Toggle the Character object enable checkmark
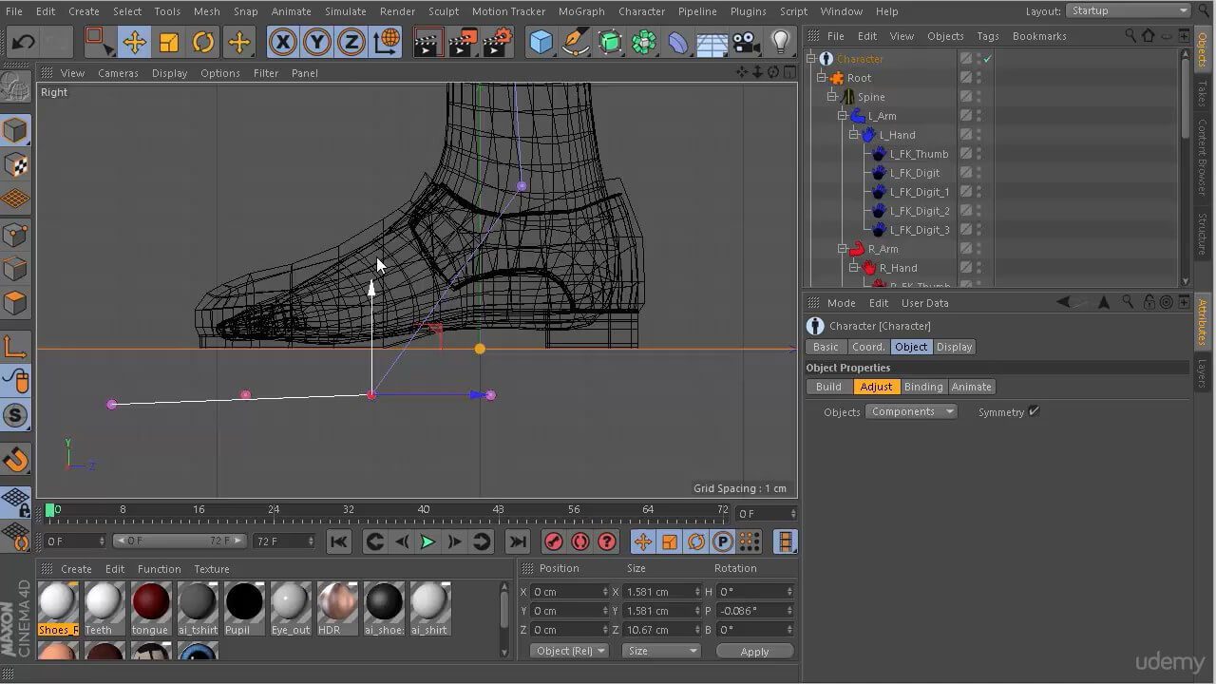Screen dimensions: 1216x684 [988, 59]
